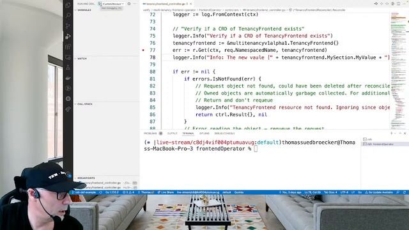Click Live Share in status bar
The image size is (409, 230).
[166, 192]
